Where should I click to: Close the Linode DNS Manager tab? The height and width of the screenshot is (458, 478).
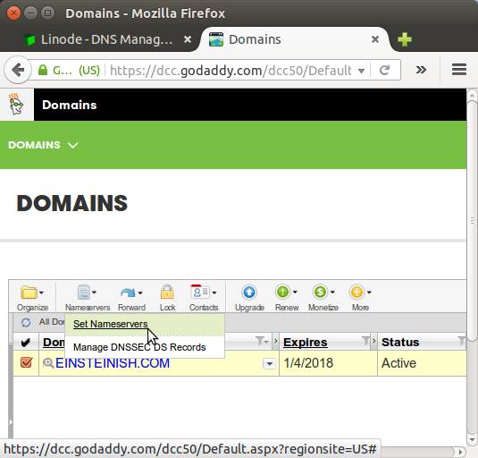point(188,39)
